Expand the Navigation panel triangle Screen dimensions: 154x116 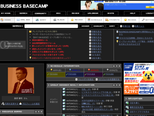point(126,99)
